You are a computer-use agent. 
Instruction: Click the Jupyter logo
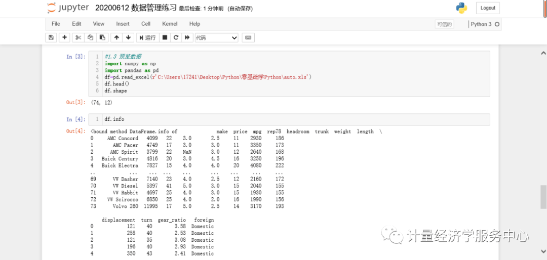[x=68, y=8]
